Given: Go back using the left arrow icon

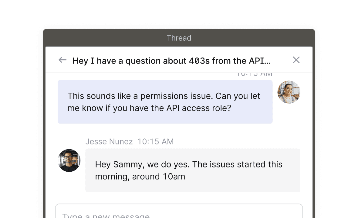Looking at the screenshot, I should pyautogui.click(x=62, y=60).
